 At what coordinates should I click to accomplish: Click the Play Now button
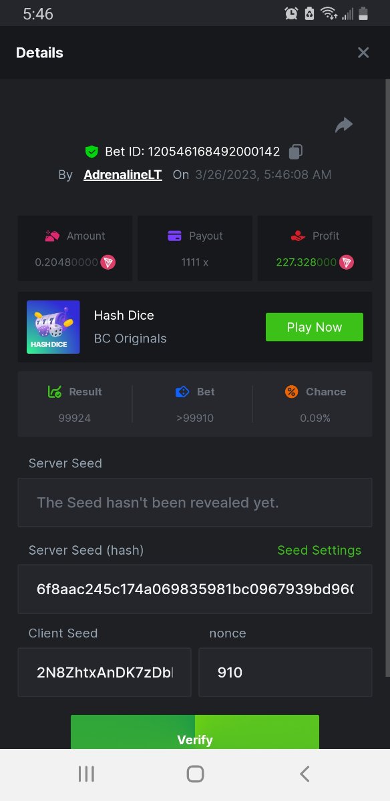pos(315,327)
